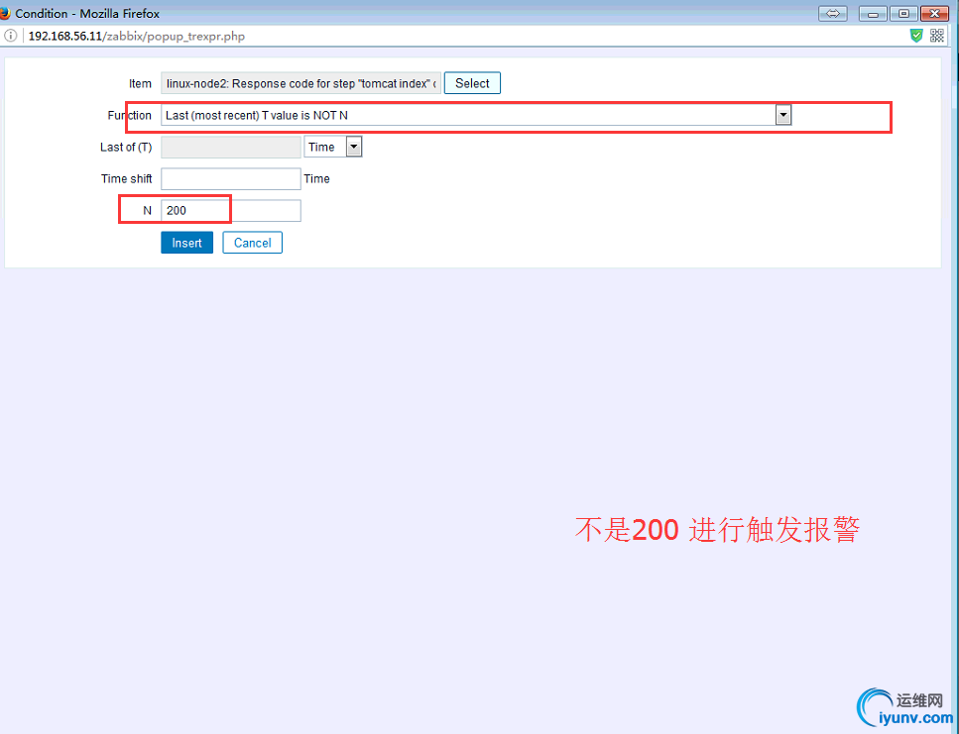Click the N label
Viewport: 959px width, 734px height.
pos(147,211)
